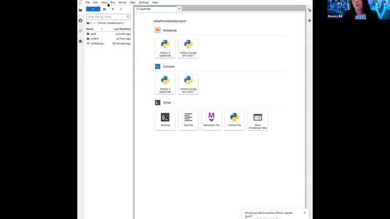The width and height of the screenshot is (390, 219).
Task: Start Python 3 ipykernel console
Action: [x=165, y=84]
